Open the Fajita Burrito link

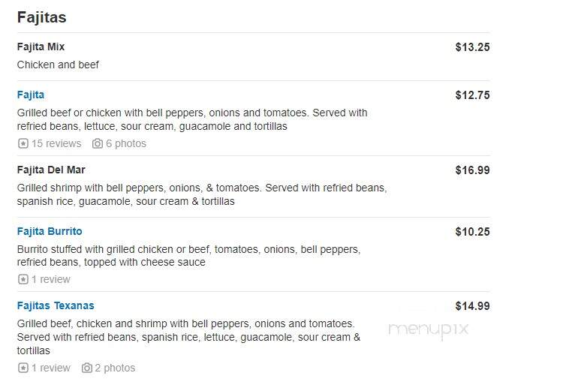[50, 231]
